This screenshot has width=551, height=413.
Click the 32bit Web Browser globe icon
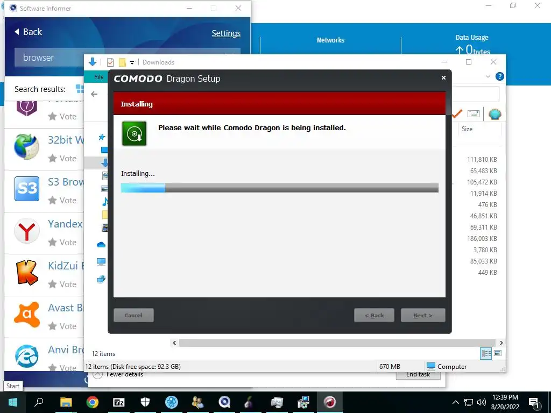pos(27,146)
